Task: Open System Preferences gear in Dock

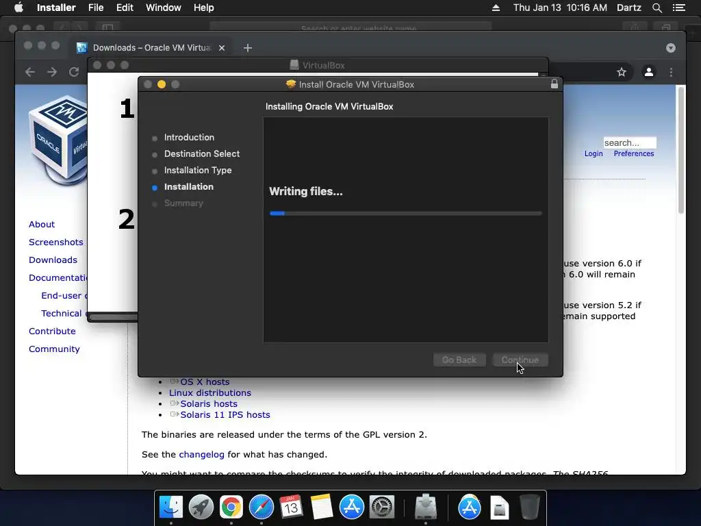Action: pyautogui.click(x=382, y=508)
